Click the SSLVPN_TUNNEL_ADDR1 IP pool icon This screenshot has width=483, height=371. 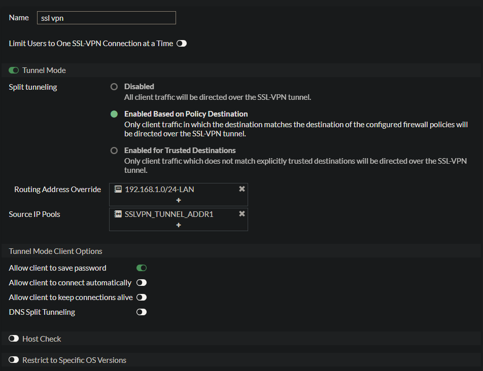tap(118, 214)
